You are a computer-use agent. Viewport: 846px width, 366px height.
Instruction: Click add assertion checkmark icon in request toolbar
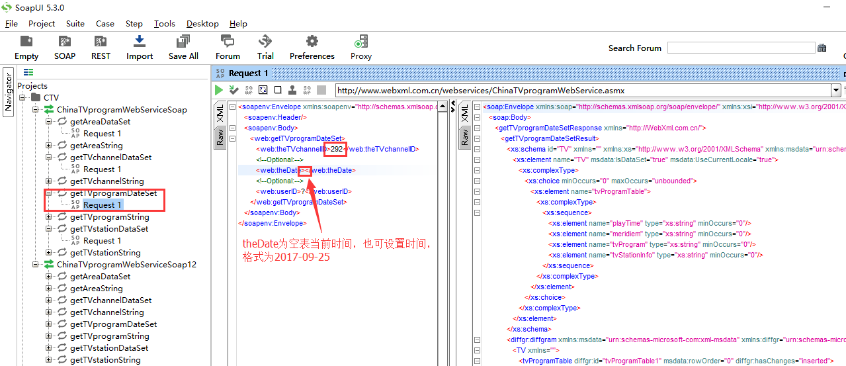point(233,90)
